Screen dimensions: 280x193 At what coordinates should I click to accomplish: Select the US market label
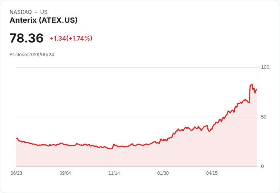pyautogui.click(x=44, y=12)
